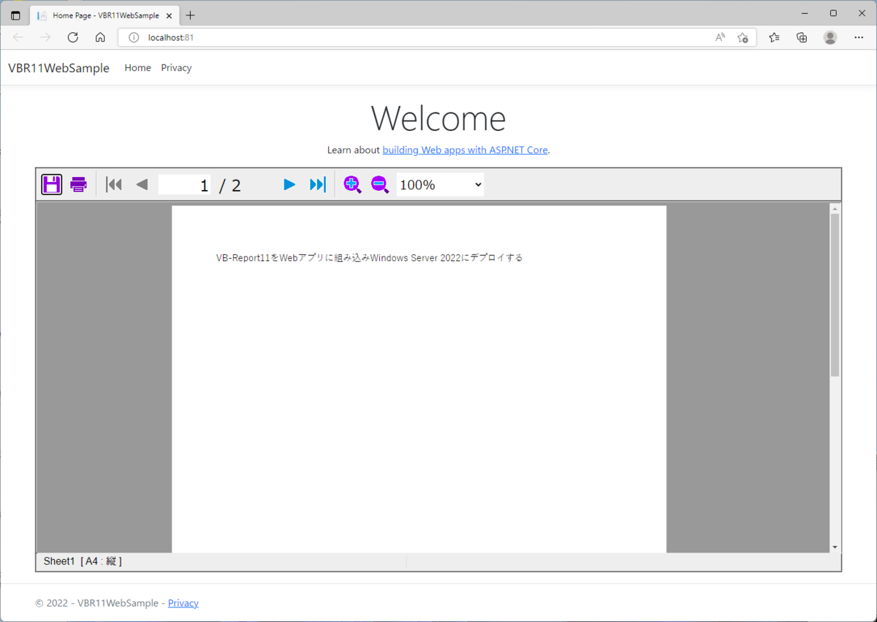Image resolution: width=877 pixels, height=622 pixels.
Task: Select the Home navigation item
Action: (x=137, y=67)
